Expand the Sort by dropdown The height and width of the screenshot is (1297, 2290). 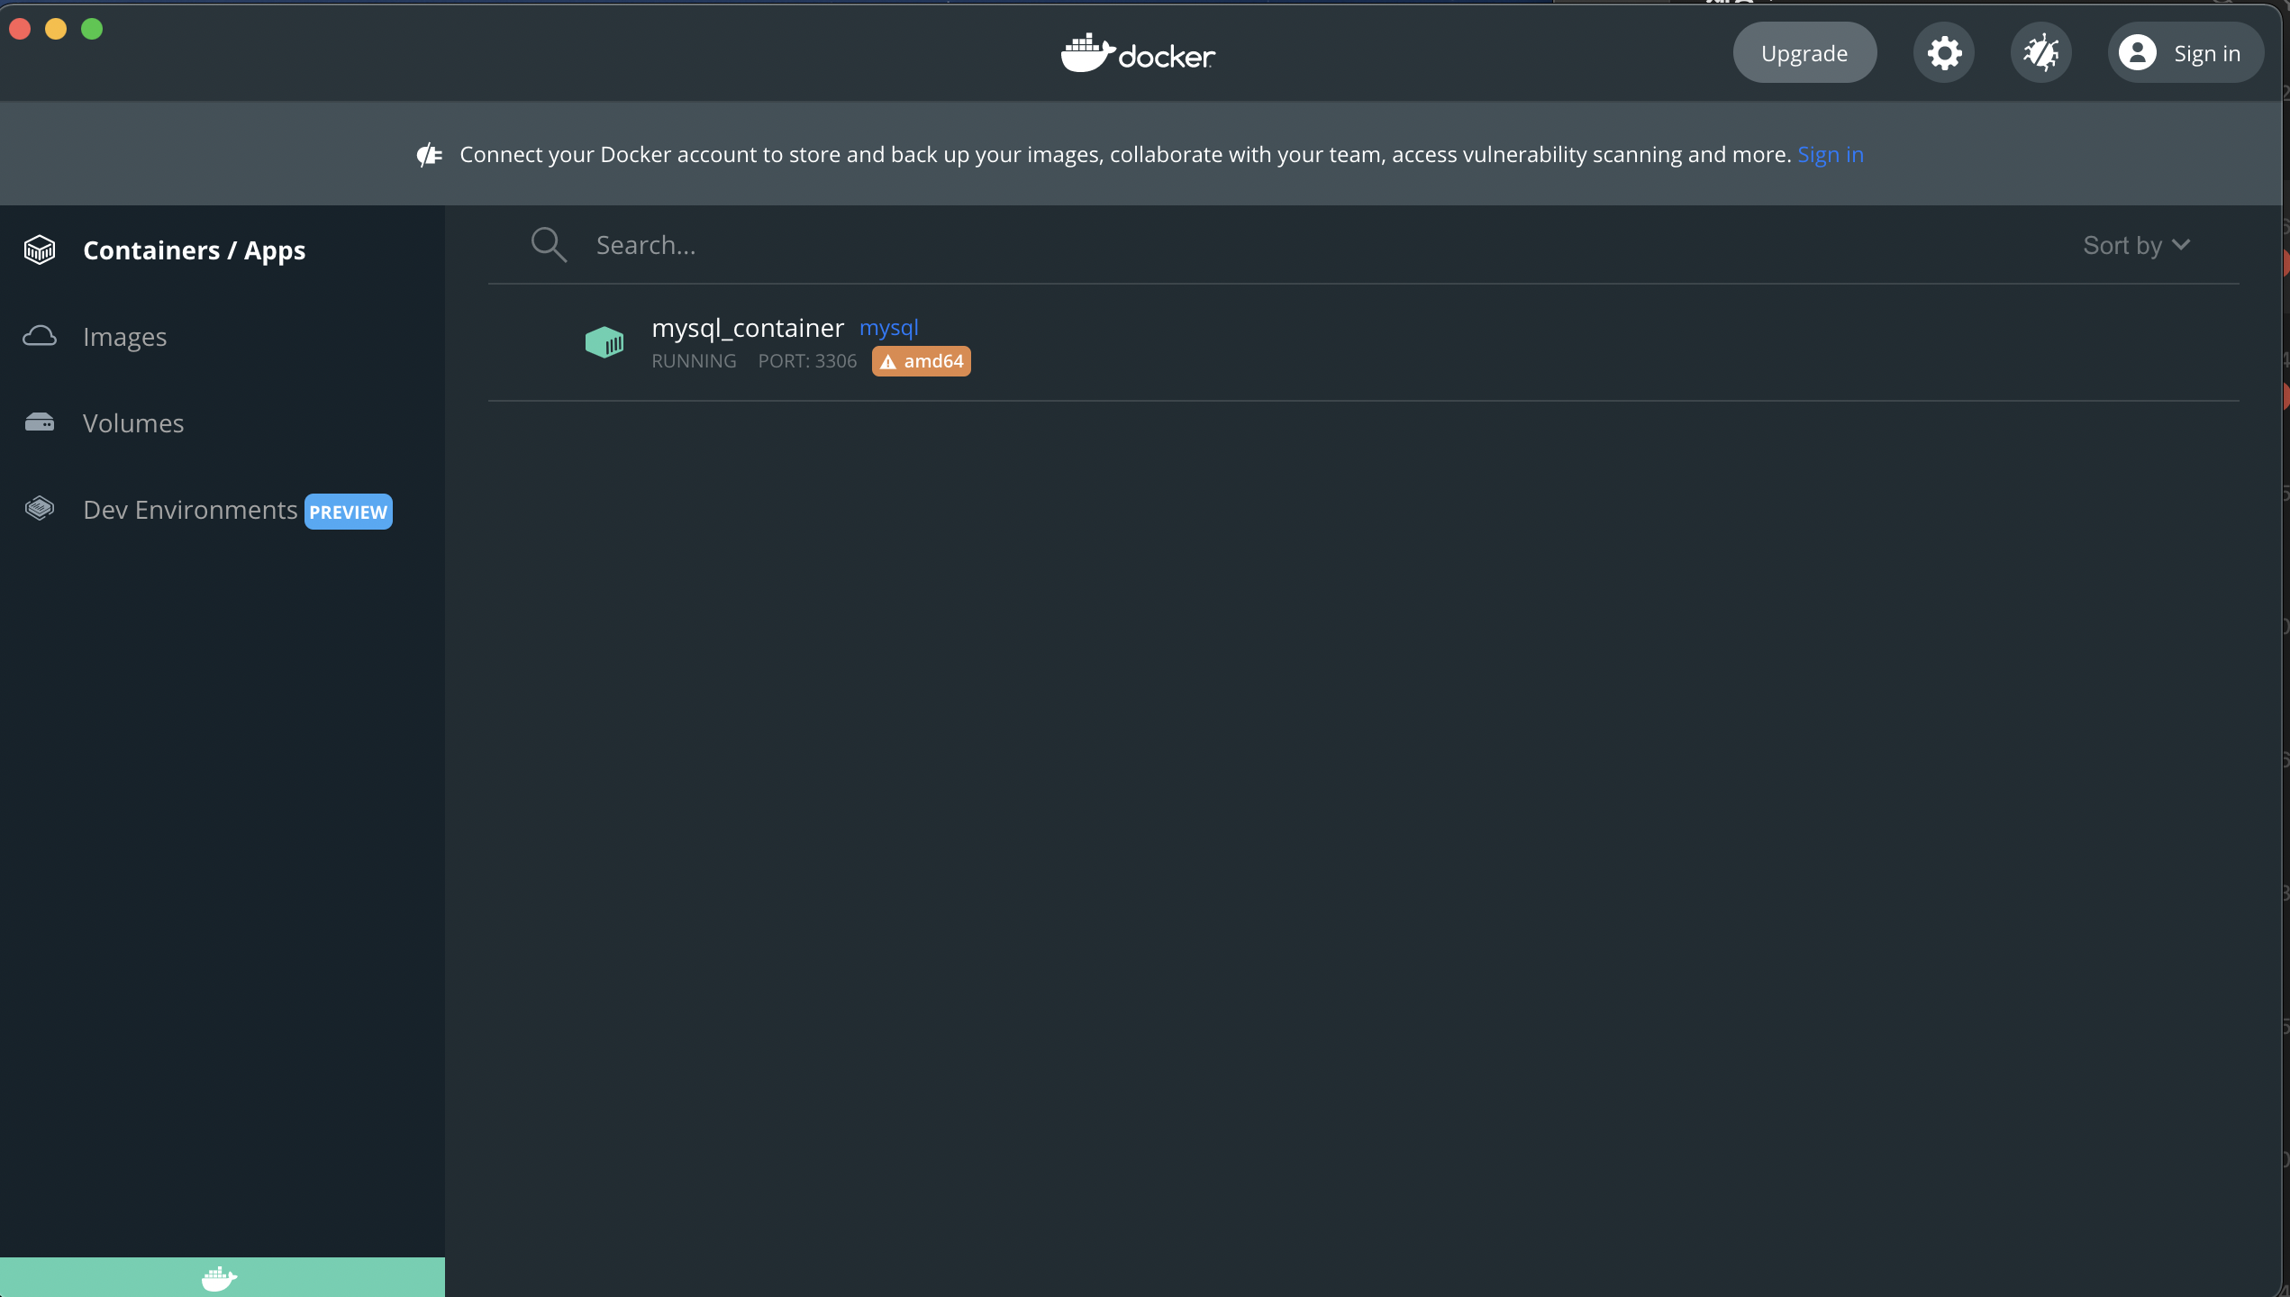point(2136,245)
